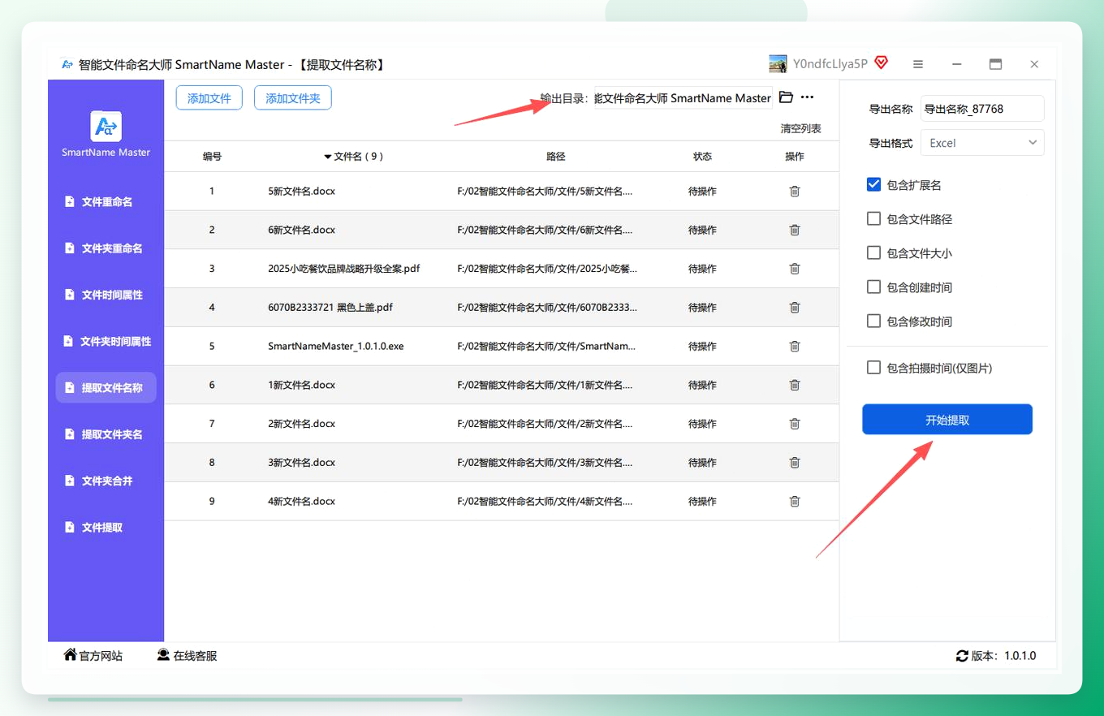Image resolution: width=1104 pixels, height=716 pixels.
Task: Click the 版本：1.0.1.0 version text
Action: pos(1003,656)
